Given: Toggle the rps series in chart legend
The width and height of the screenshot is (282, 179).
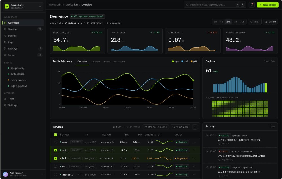Looking at the screenshot, I should coord(175,61).
